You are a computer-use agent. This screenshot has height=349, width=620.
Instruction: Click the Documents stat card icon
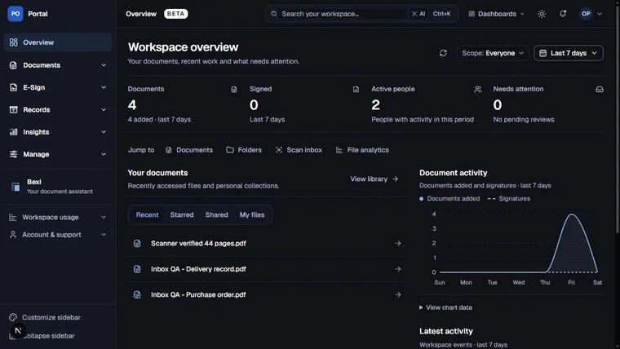tap(234, 90)
